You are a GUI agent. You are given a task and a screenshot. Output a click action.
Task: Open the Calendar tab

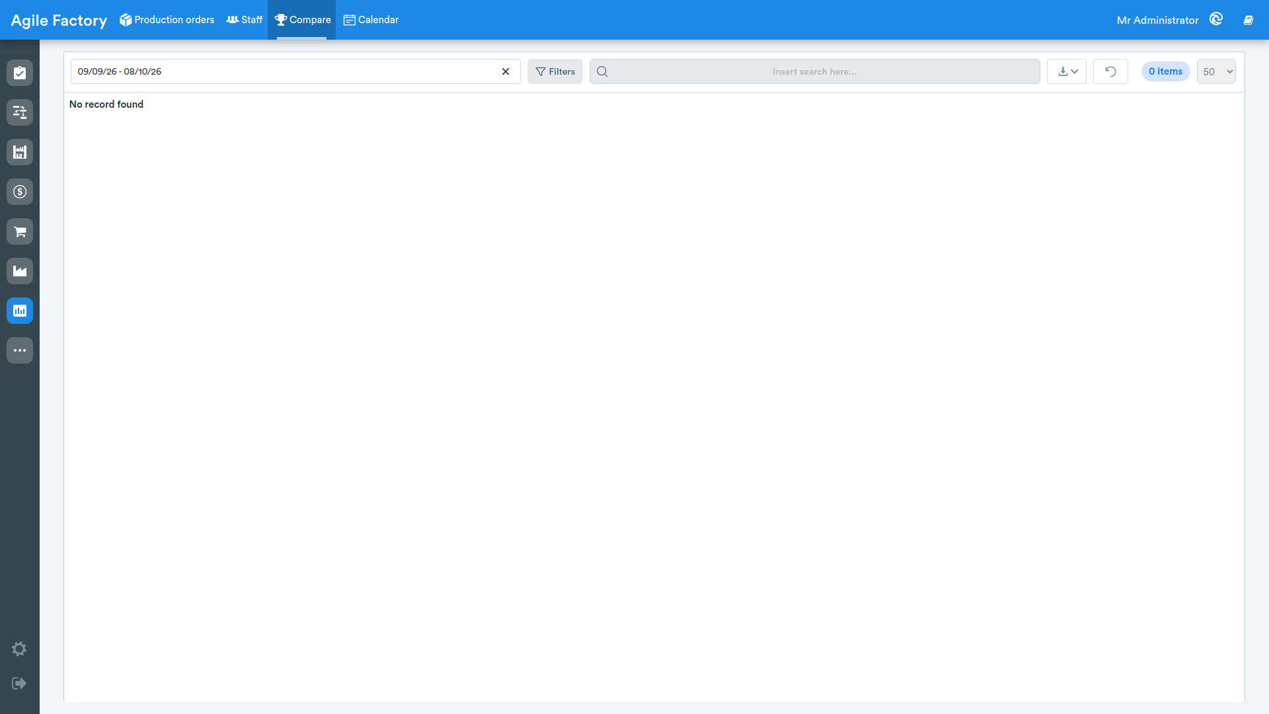pos(371,20)
